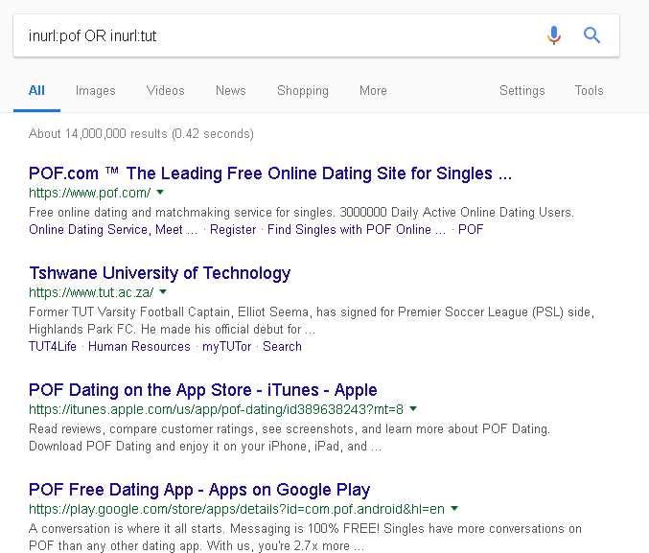Open the Register sitelink under POF.com
Image resolution: width=649 pixels, height=553 pixels.
tap(233, 229)
